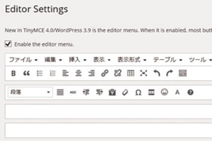Open keyboard shortcuts help icon
Viewport: 212px width, 141px height.
pyautogui.click(x=190, y=92)
